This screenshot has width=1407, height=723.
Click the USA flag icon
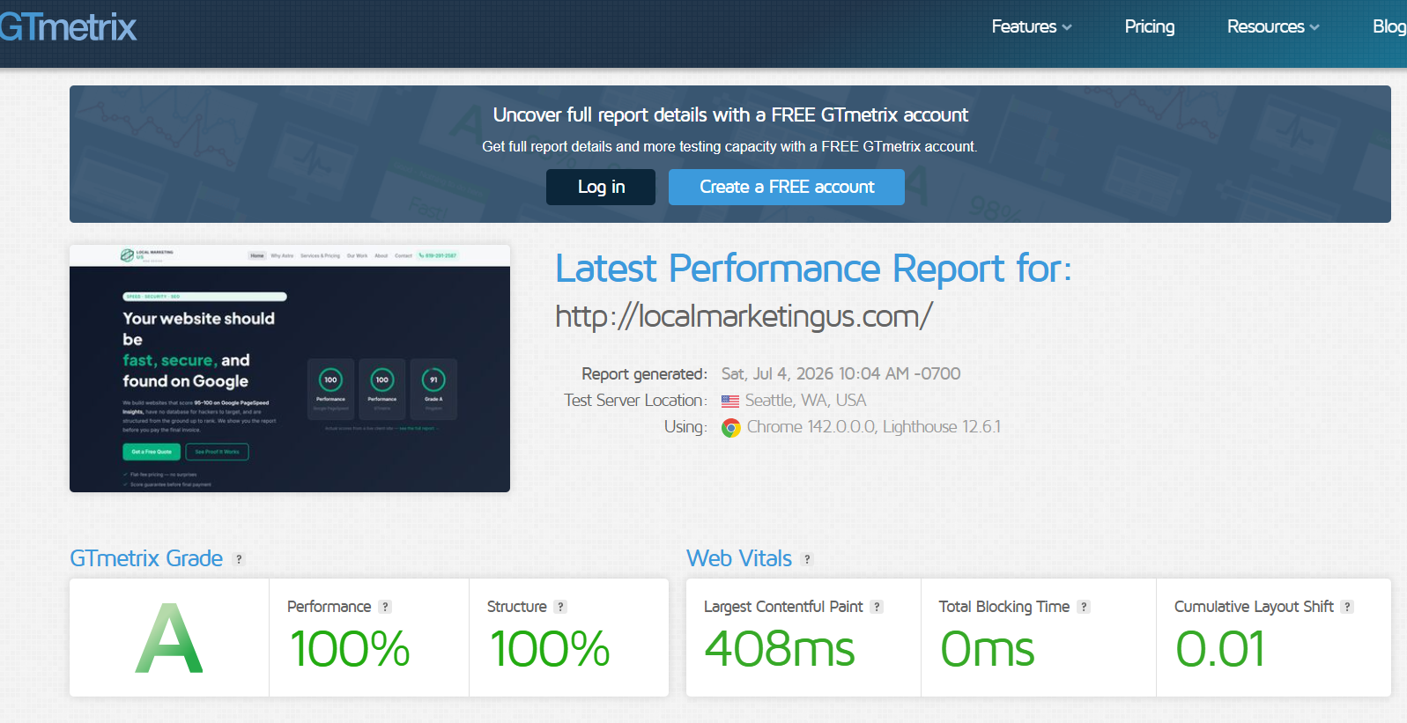click(x=730, y=402)
